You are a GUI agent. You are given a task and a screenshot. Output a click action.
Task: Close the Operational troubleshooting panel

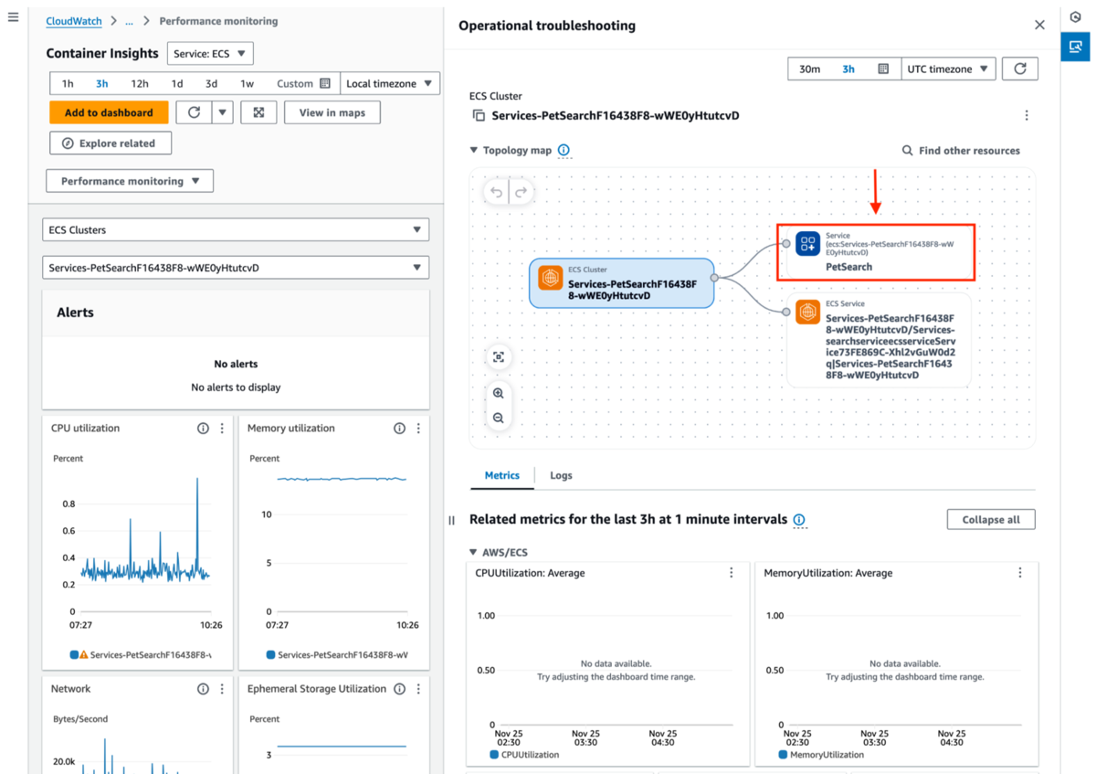tap(1039, 26)
